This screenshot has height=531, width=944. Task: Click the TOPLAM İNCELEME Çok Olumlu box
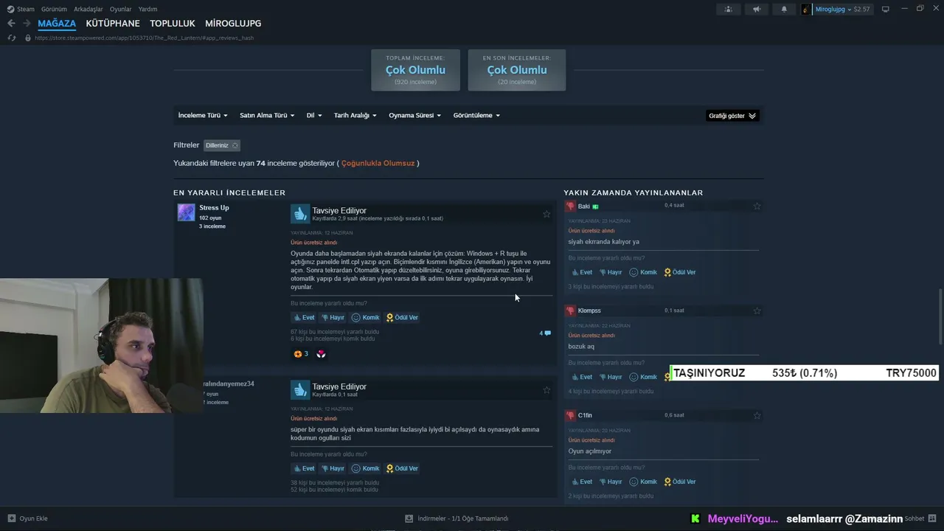click(x=415, y=70)
